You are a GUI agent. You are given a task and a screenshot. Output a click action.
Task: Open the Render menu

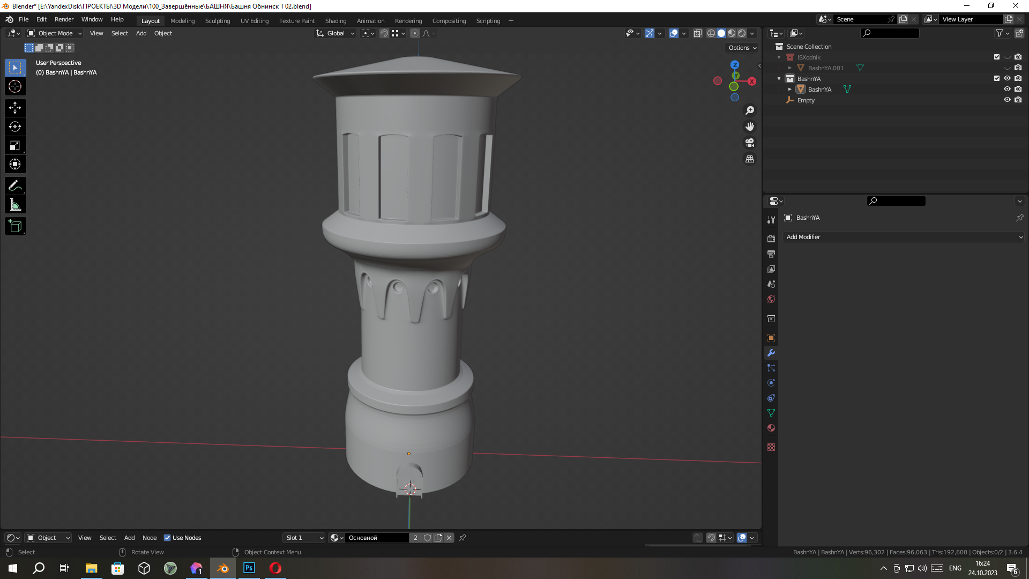point(64,19)
